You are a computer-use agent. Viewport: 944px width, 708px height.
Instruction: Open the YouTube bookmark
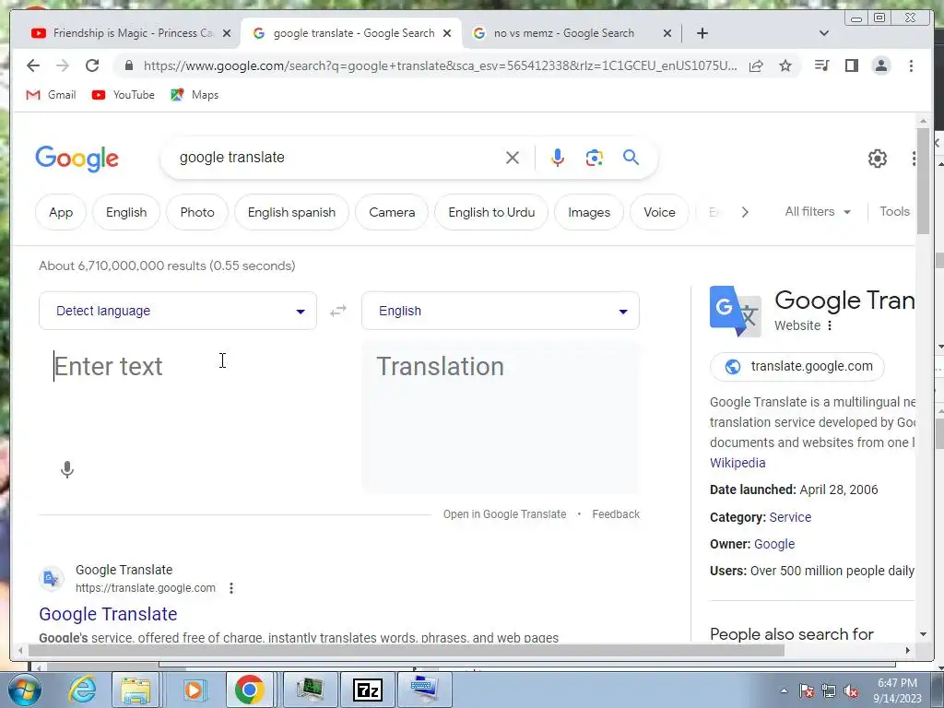tap(124, 95)
